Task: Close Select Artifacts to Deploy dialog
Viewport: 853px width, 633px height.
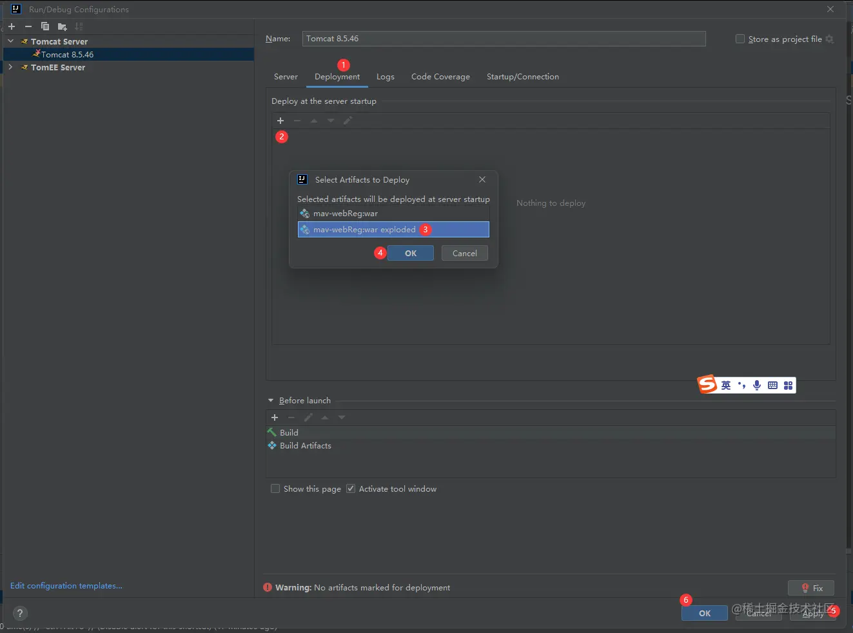Action: (x=482, y=179)
